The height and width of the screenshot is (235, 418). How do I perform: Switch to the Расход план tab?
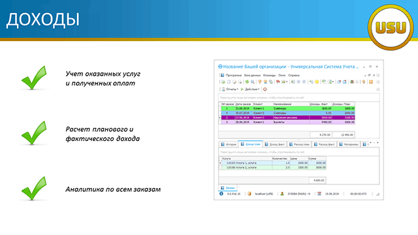coord(299,144)
